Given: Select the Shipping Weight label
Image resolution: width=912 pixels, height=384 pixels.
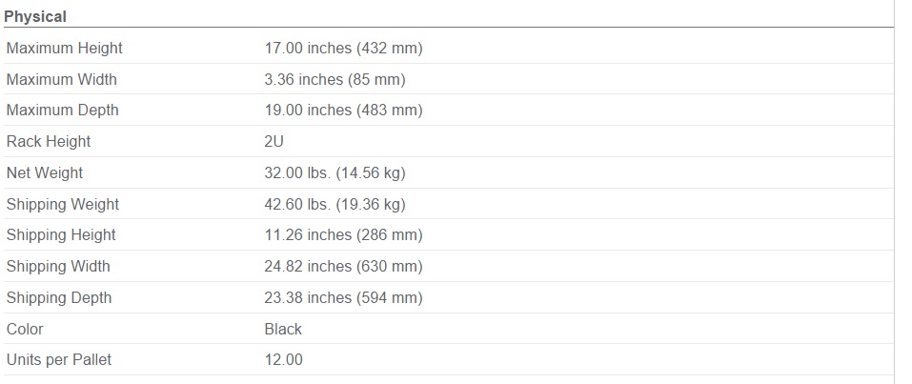Looking at the screenshot, I should [x=62, y=204].
